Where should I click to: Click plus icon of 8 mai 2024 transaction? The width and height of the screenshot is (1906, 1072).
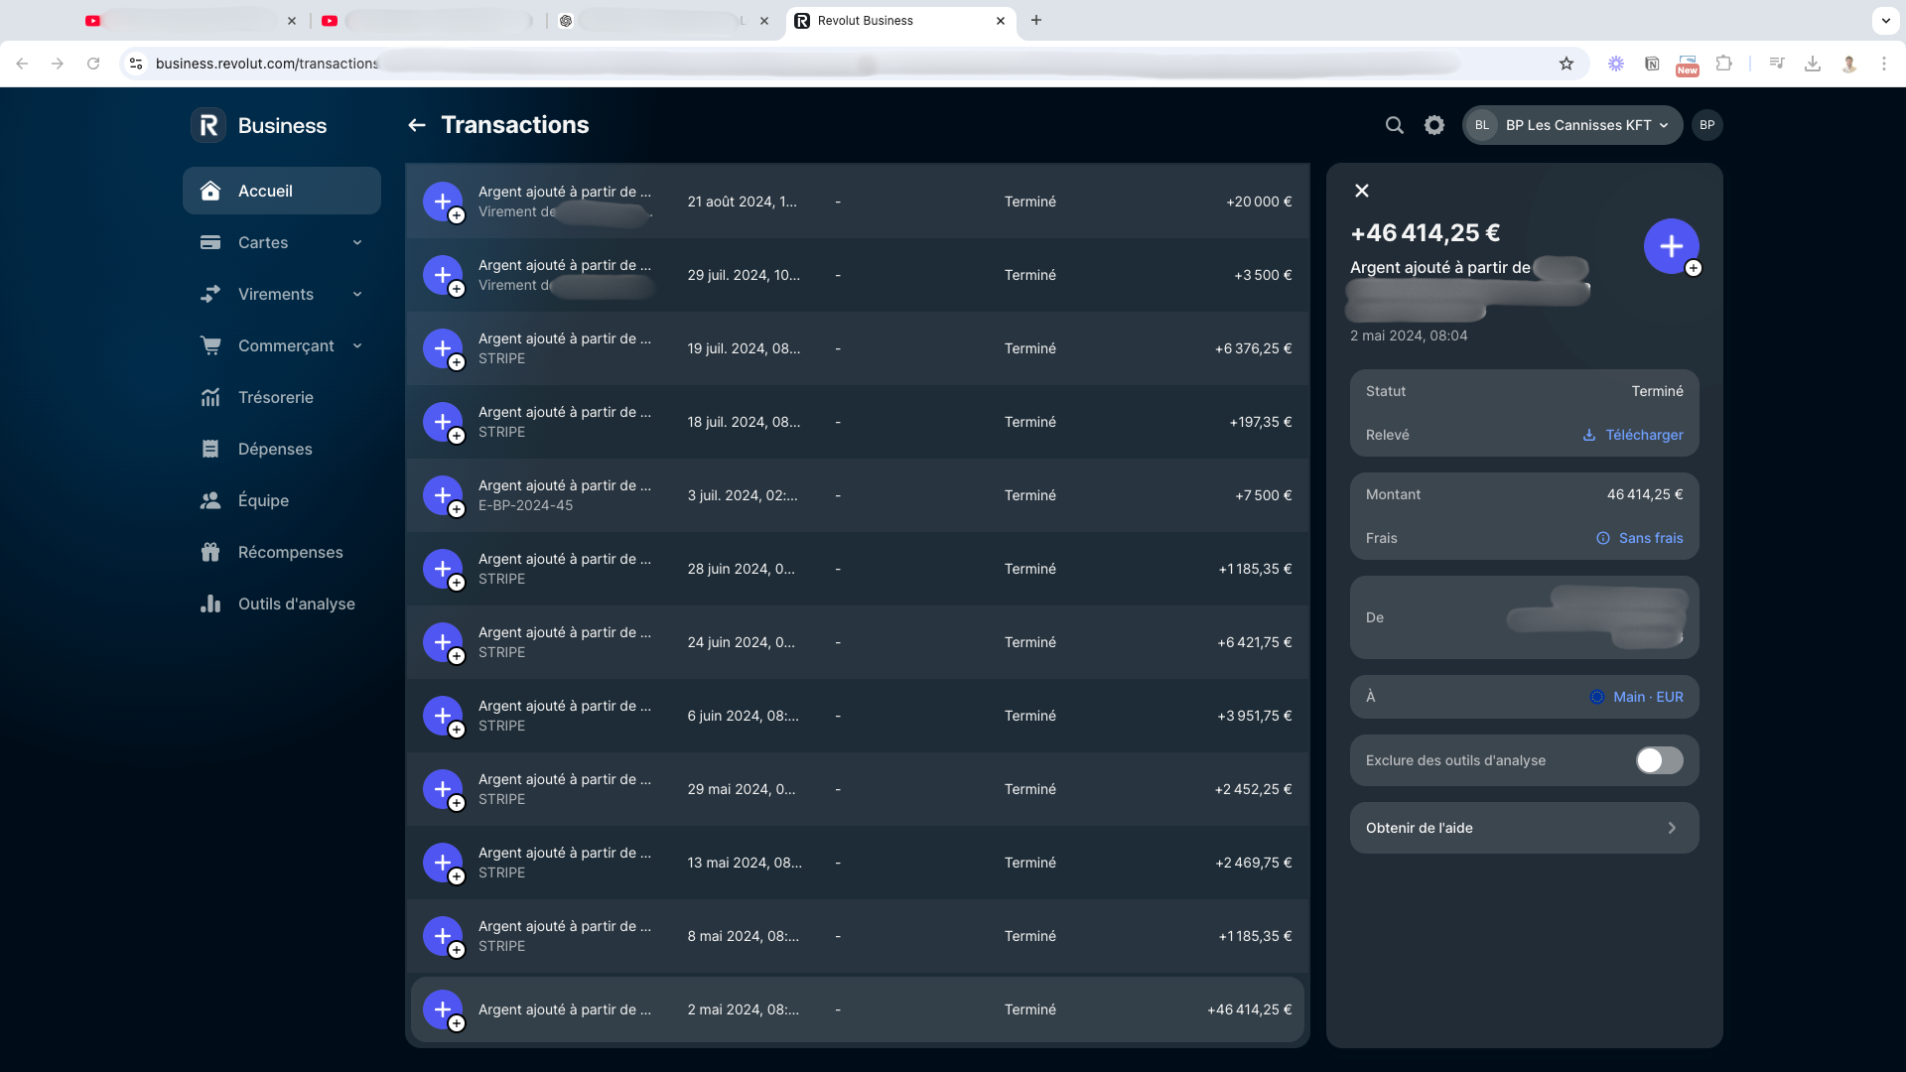(443, 936)
